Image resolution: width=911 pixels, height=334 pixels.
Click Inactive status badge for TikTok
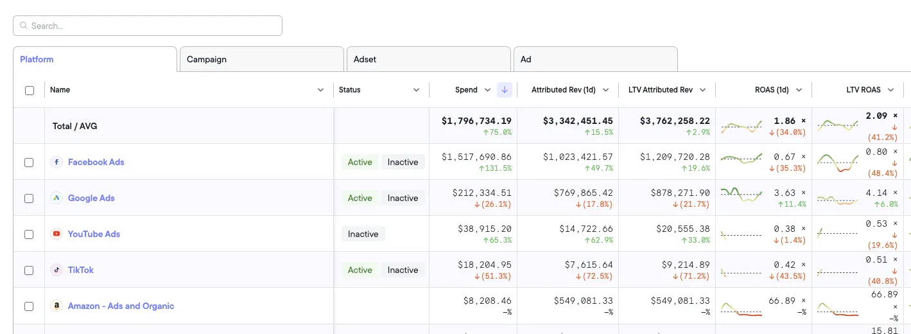403,270
